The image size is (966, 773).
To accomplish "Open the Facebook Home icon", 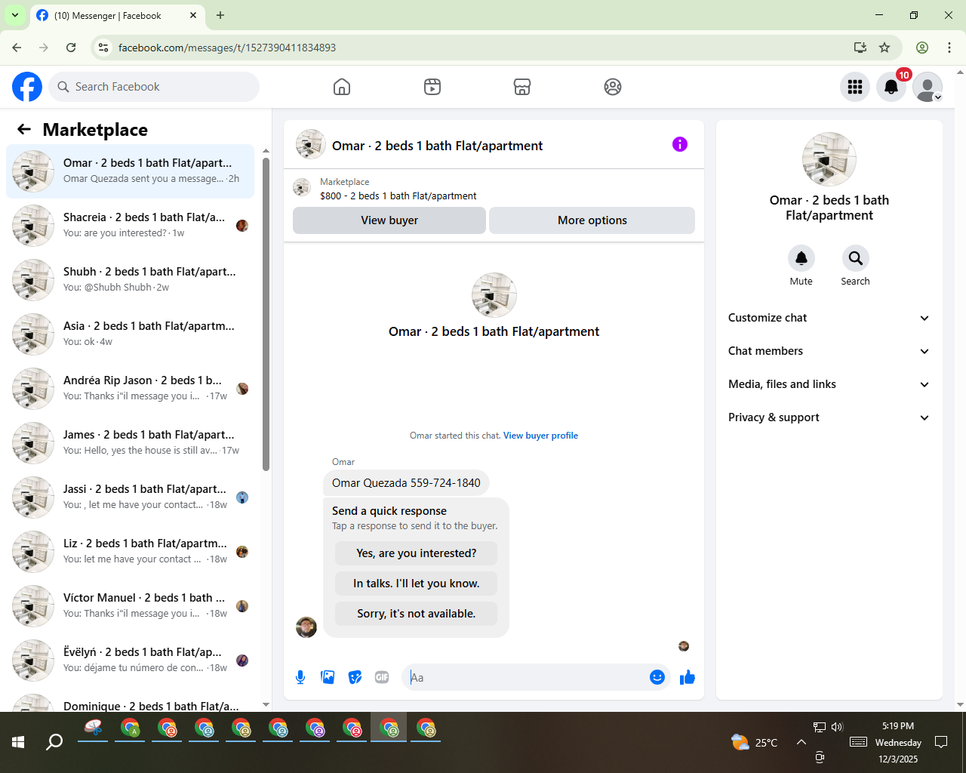I will click(x=342, y=87).
